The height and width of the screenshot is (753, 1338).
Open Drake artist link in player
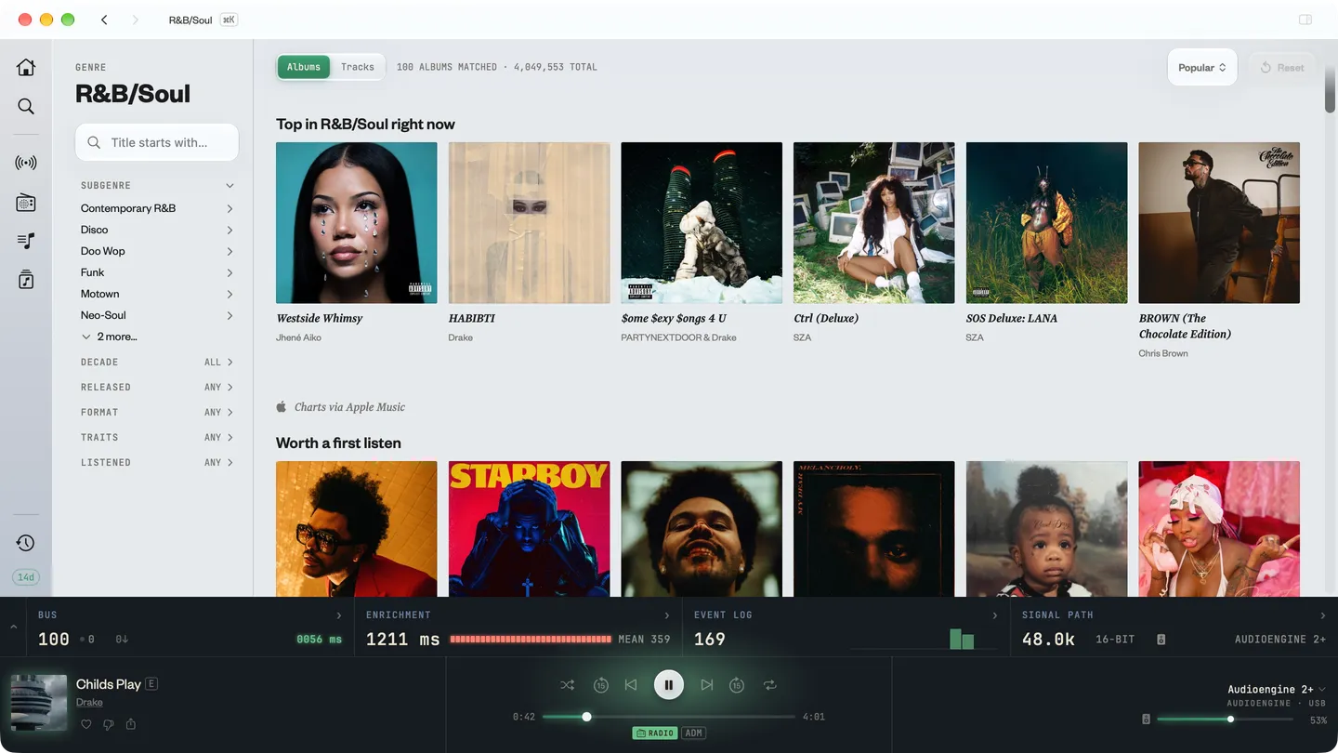89,702
